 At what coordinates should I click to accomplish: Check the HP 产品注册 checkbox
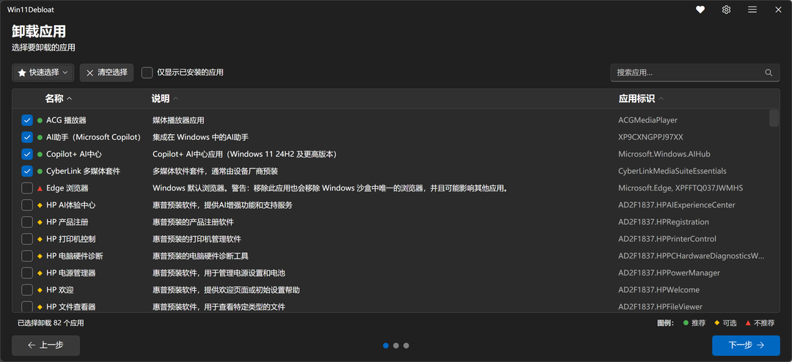(27, 222)
